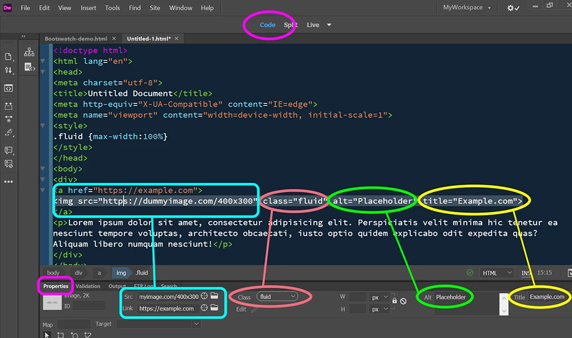This screenshot has height=338, width=572.
Task: Click the Apply Comment icon
Action: coord(9,150)
